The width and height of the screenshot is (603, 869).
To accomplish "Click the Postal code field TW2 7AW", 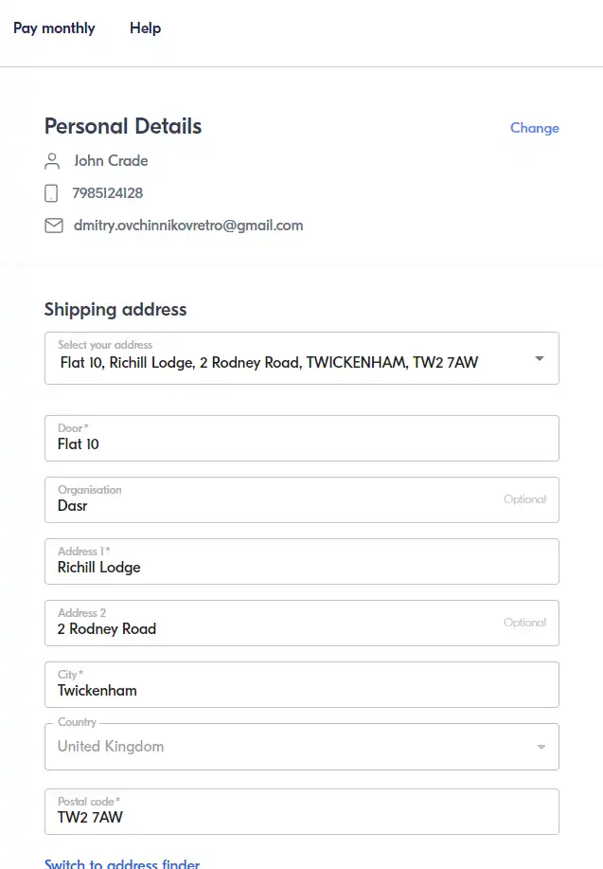I will (302, 811).
